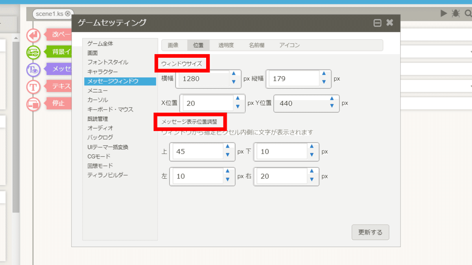Open カーソル settings category
Image resolution: width=472 pixels, height=265 pixels.
tap(98, 100)
